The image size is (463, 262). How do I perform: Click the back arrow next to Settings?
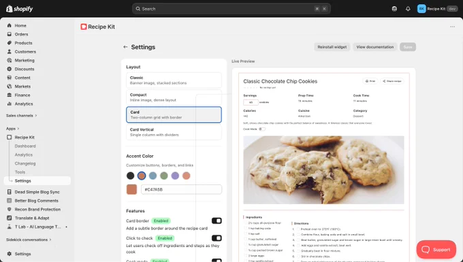125,47
